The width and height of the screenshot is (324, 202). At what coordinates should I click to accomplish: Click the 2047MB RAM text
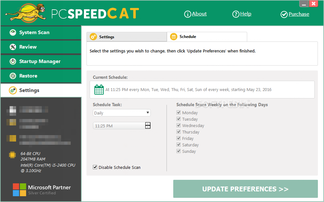click(x=33, y=159)
